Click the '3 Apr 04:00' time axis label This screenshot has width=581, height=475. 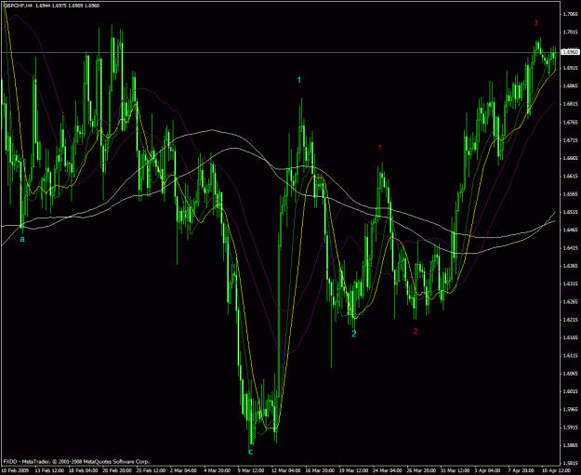tap(488, 470)
